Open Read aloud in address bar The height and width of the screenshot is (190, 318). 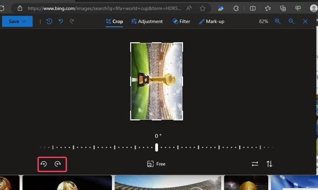click(x=189, y=8)
